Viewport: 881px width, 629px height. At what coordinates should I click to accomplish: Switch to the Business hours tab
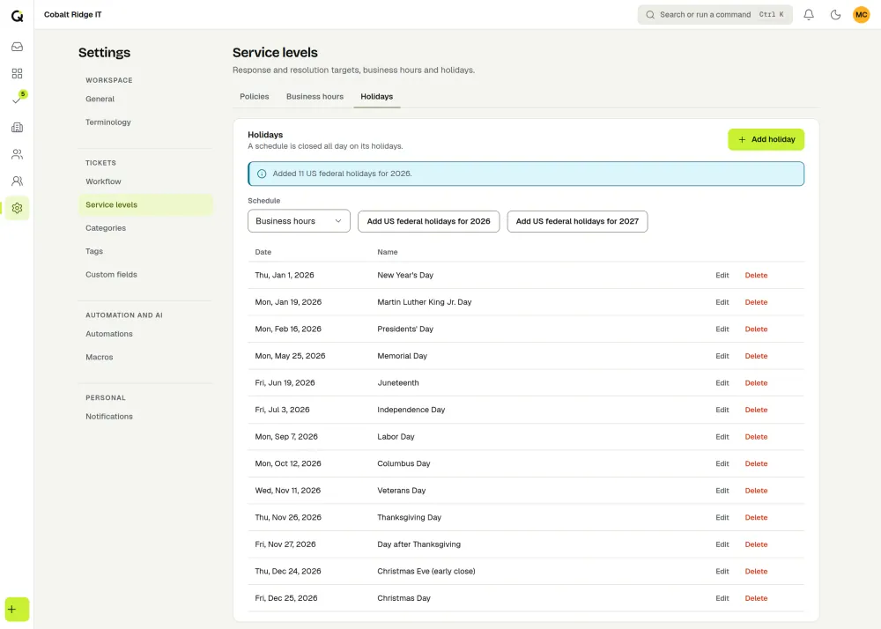[x=315, y=97]
